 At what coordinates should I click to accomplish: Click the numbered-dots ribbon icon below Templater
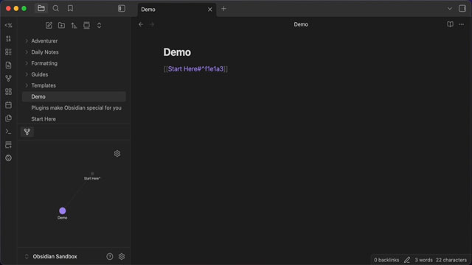click(8, 39)
